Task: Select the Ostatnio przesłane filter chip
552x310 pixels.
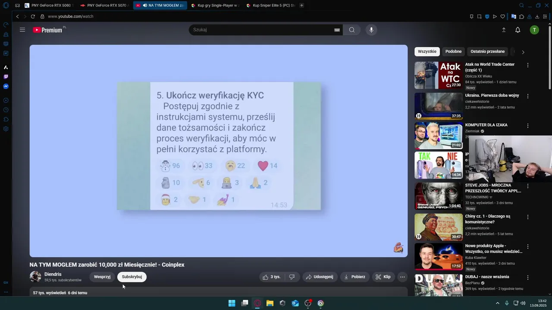Action: tap(487, 52)
